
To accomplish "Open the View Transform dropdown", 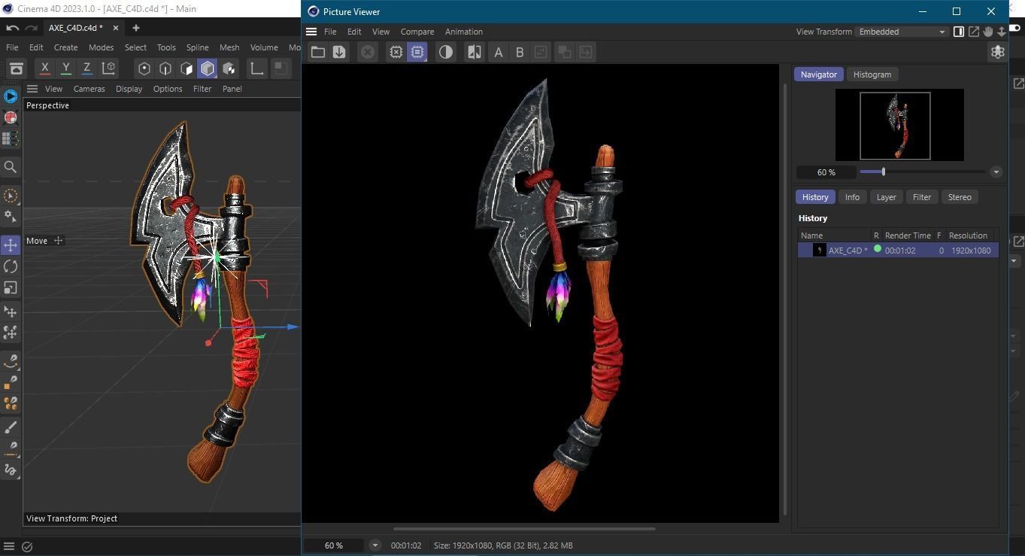I will pyautogui.click(x=942, y=32).
